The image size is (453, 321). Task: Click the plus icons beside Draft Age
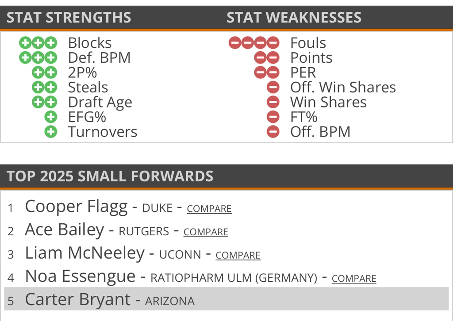coord(44,102)
